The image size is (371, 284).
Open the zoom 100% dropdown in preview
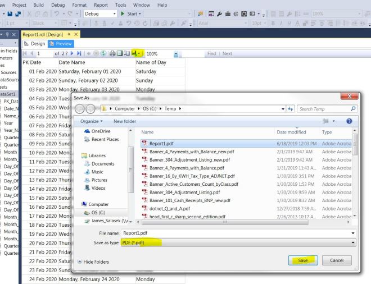coord(177,53)
